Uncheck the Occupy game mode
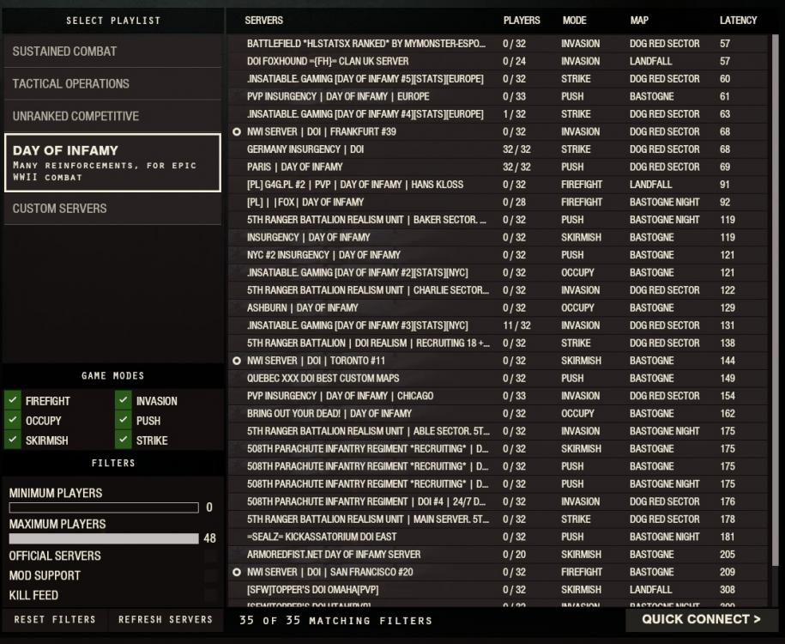Screen dimensions: 785x644 [13, 420]
